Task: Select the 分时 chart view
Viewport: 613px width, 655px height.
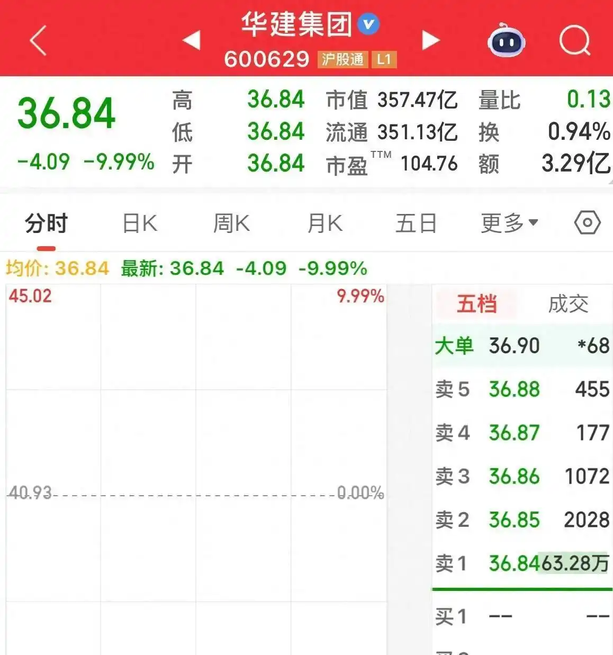Action: tap(44, 223)
